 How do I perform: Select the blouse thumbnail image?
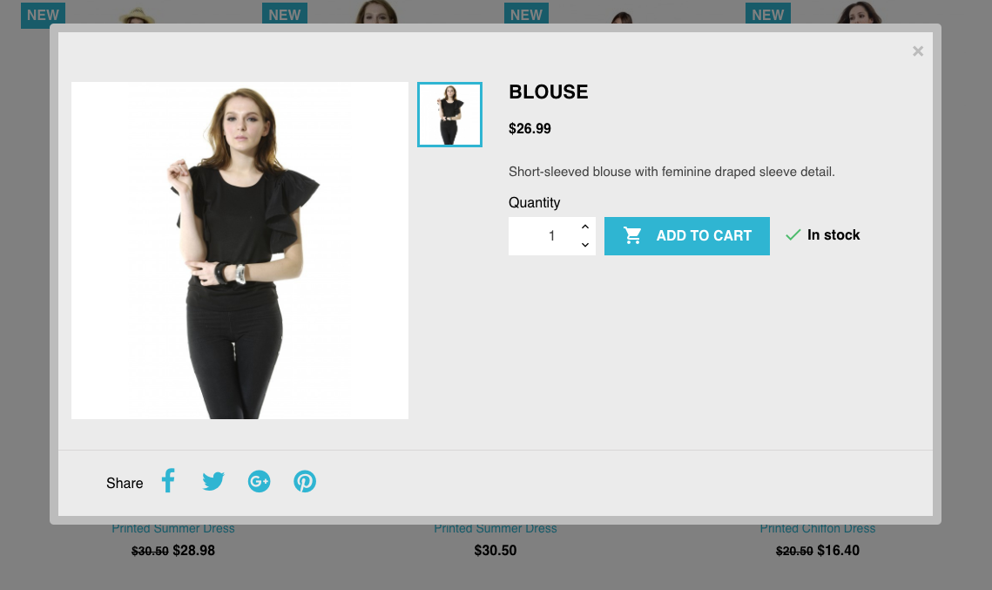click(449, 114)
